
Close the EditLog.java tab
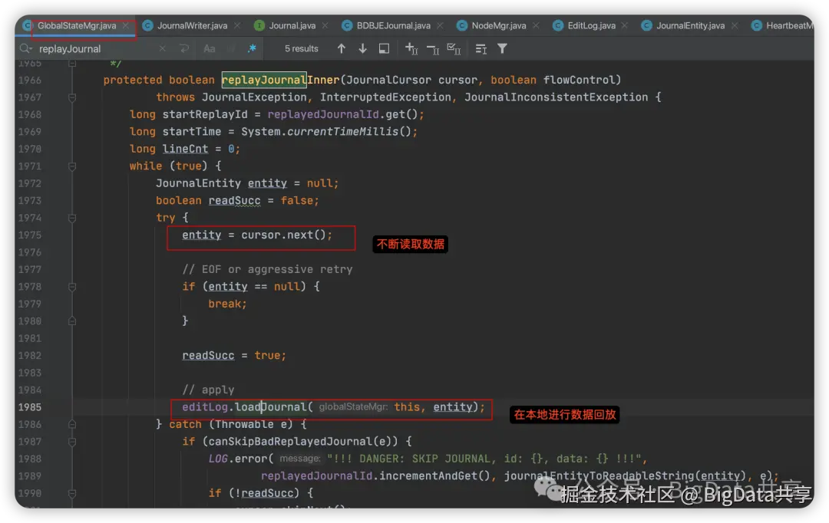click(625, 25)
